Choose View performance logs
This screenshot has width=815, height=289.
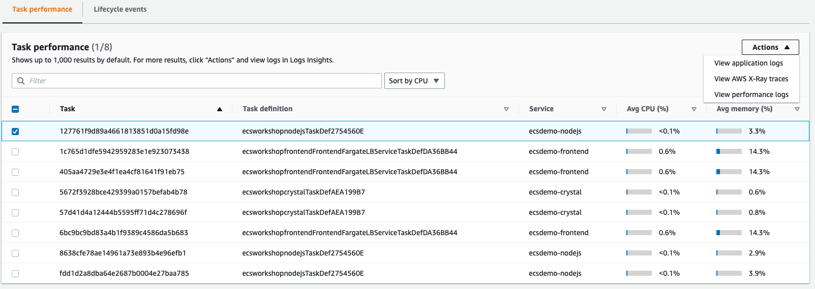tap(751, 94)
